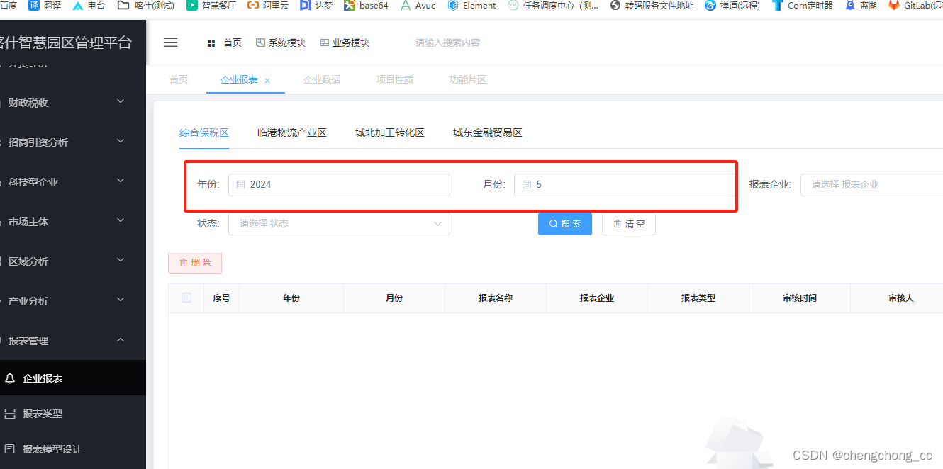Switch to the 临港物流产业区 tab
The height and width of the screenshot is (469, 943).
291,132
